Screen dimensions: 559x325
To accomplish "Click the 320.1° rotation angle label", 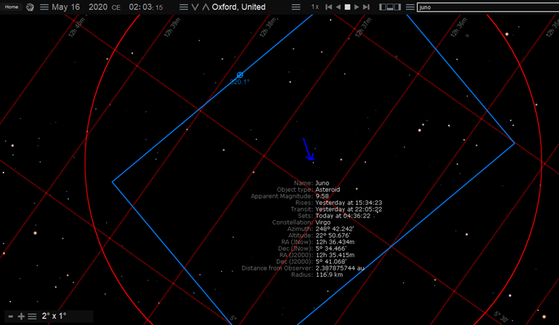I will coord(239,82).
